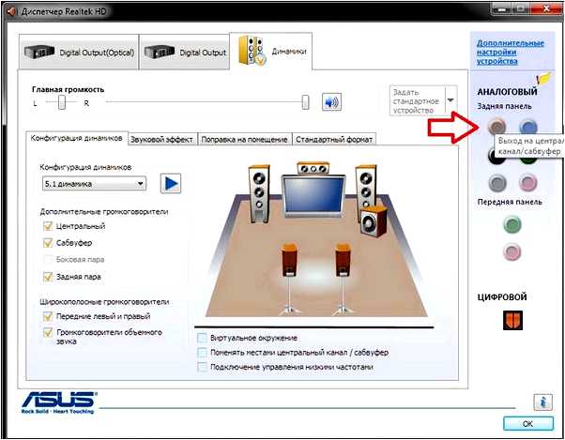Play the speaker configuration test

point(171,184)
